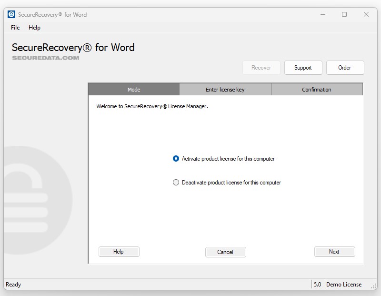Open the File menu
Viewport: 381px width, 296px height.
click(x=15, y=28)
